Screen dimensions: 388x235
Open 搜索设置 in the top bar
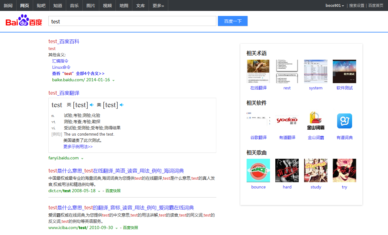tap(357, 5)
